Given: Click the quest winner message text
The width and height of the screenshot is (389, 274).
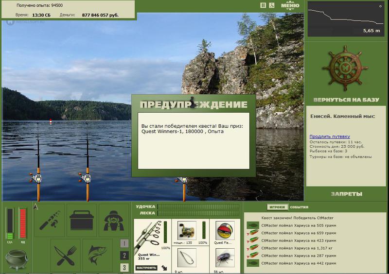Looking at the screenshot, I should pos(193,129).
